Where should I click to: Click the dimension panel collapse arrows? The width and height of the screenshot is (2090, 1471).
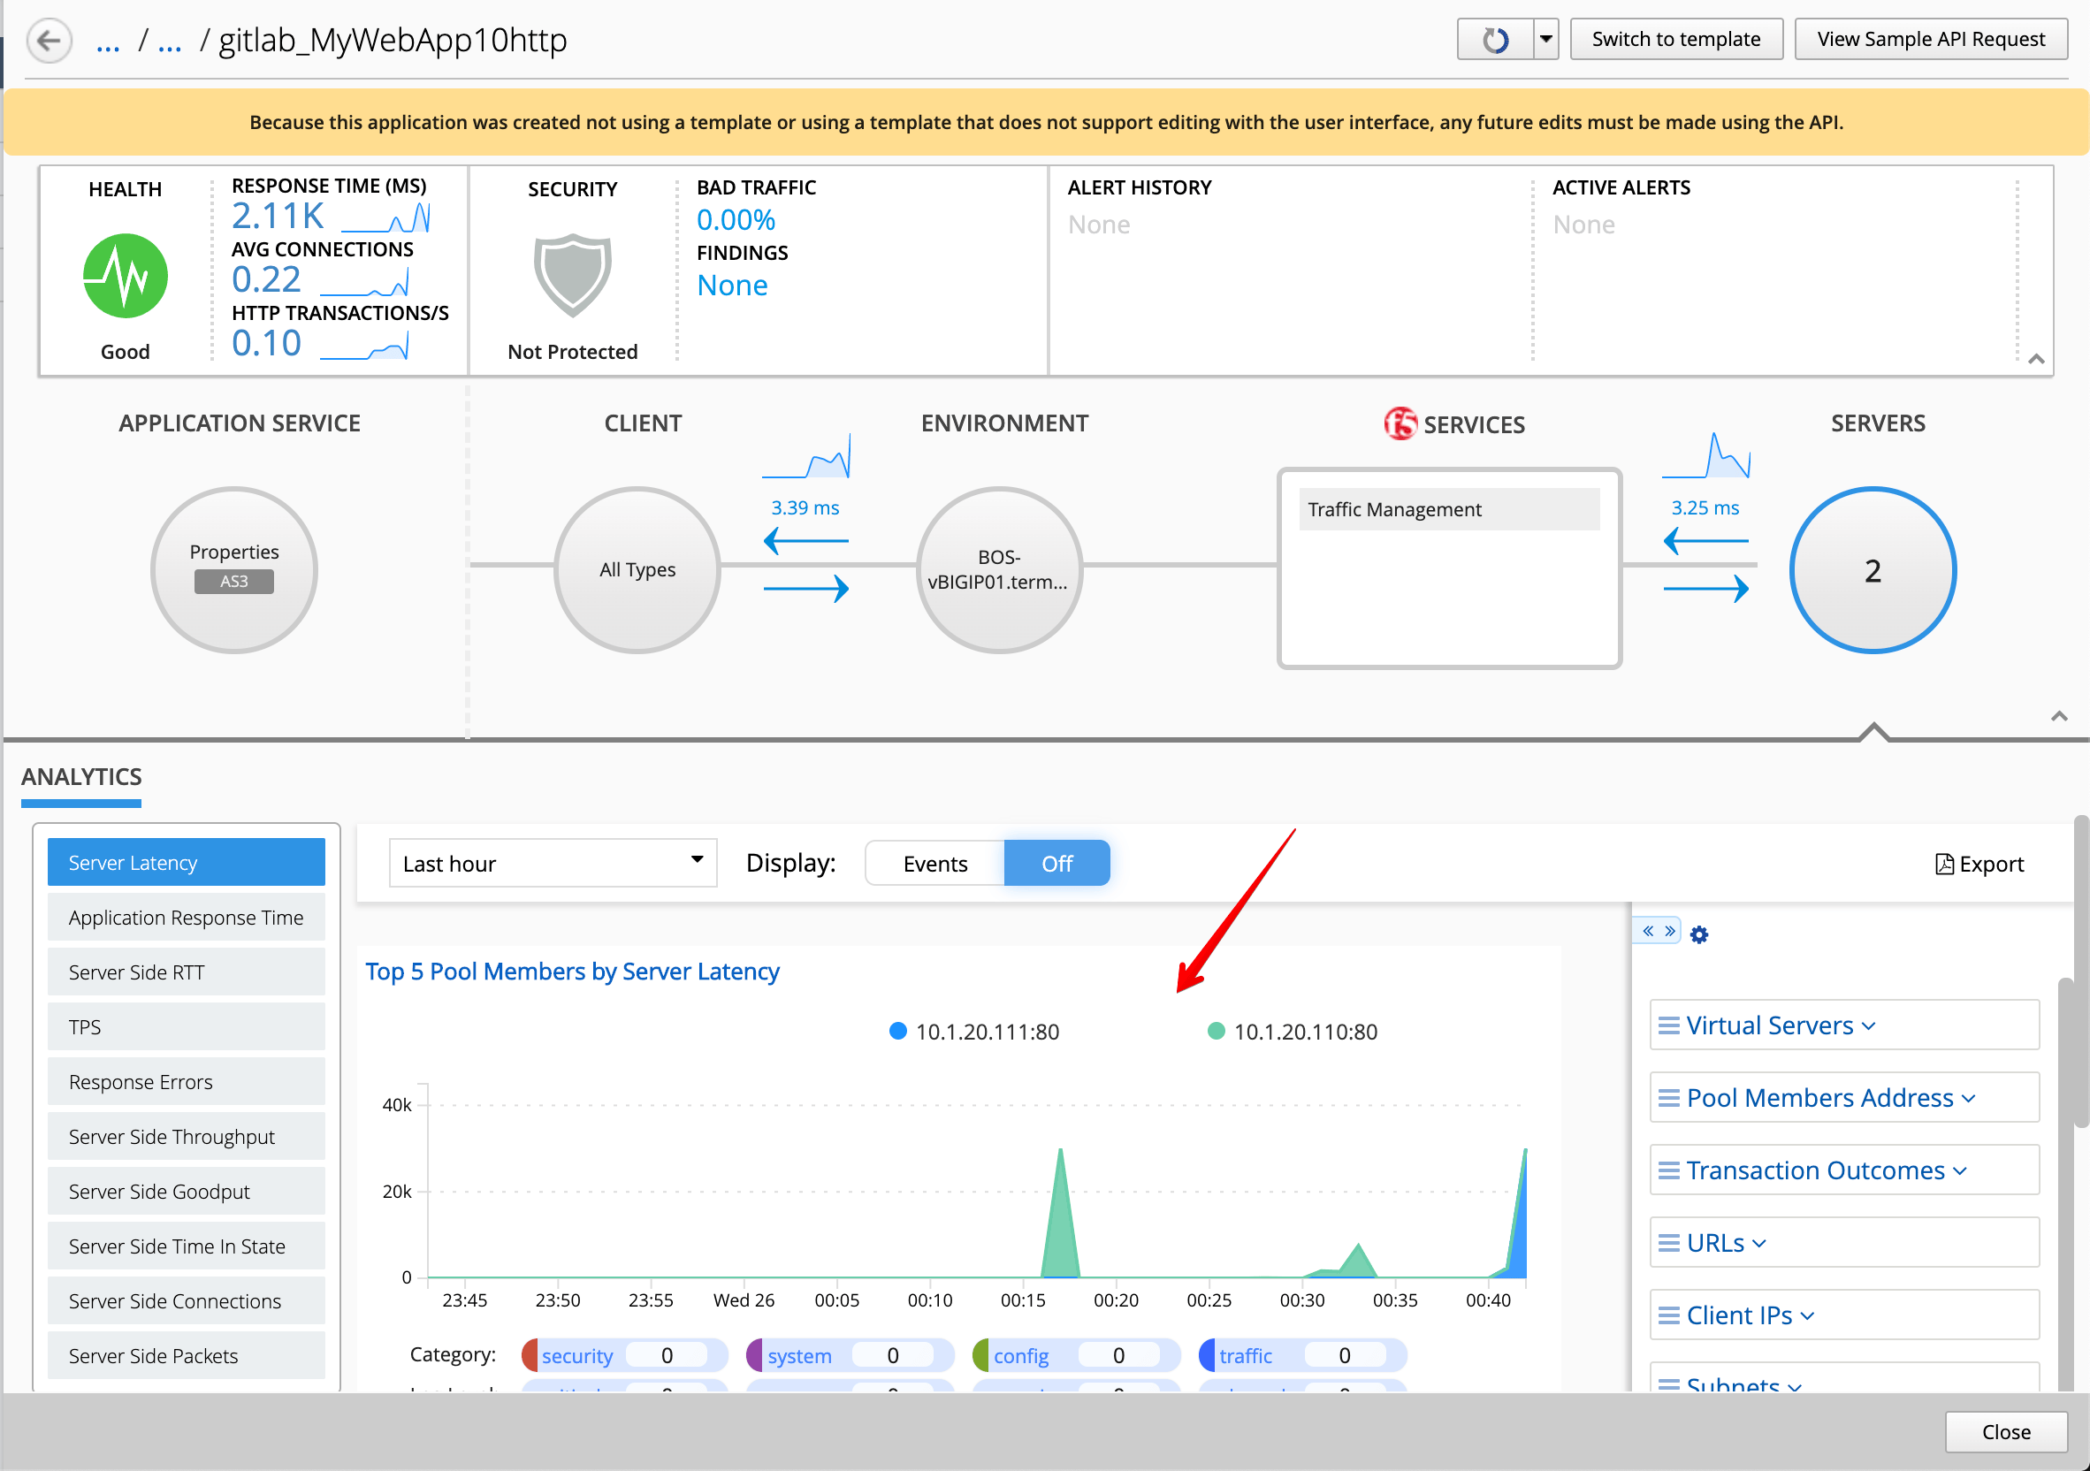coord(1658,931)
